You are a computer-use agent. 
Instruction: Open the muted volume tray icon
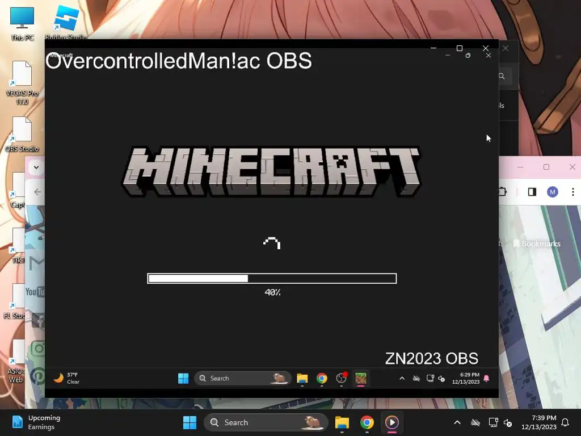pyautogui.click(x=508, y=422)
